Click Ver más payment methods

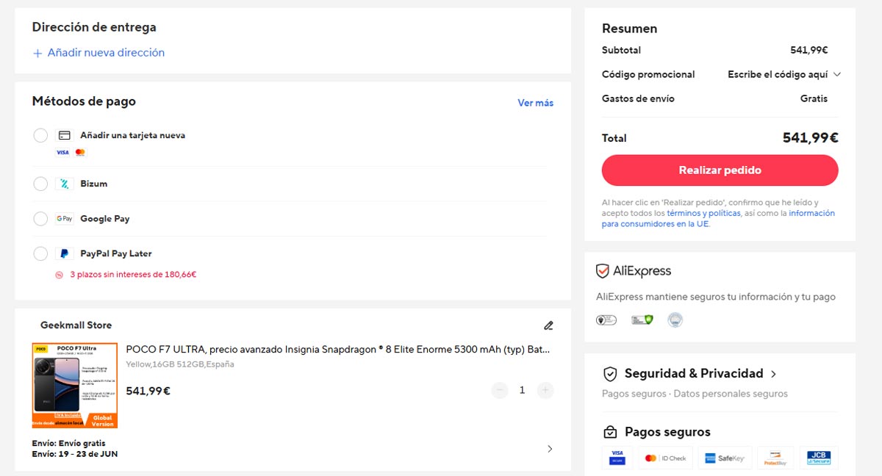(x=536, y=103)
